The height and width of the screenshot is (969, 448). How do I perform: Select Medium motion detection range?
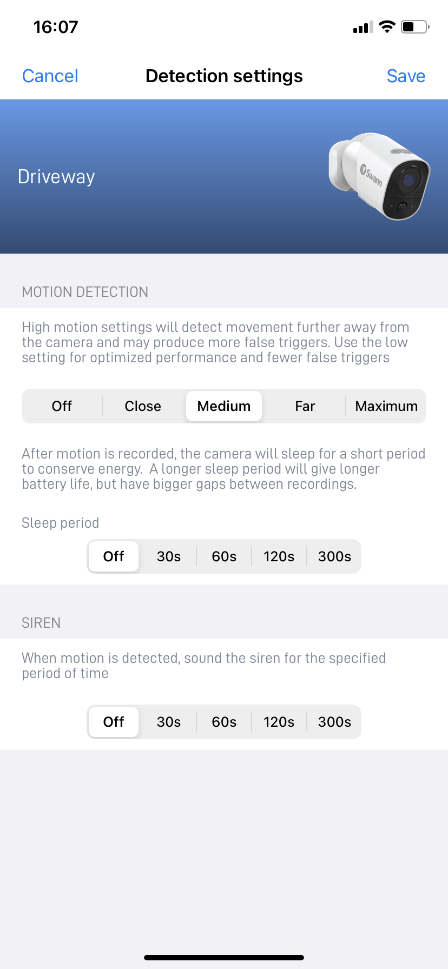point(224,406)
